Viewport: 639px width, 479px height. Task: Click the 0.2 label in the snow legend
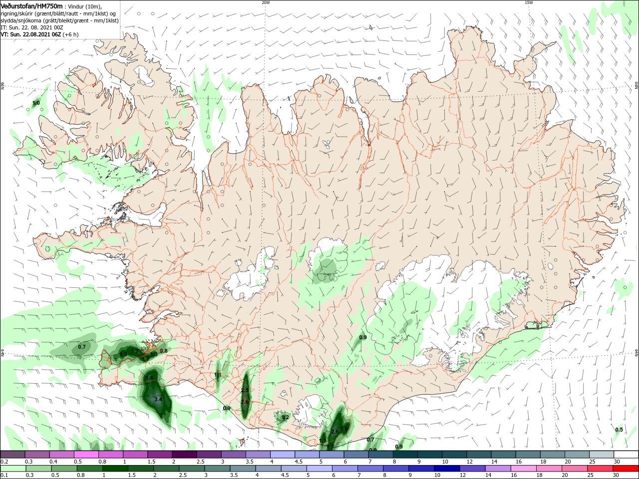4,462
